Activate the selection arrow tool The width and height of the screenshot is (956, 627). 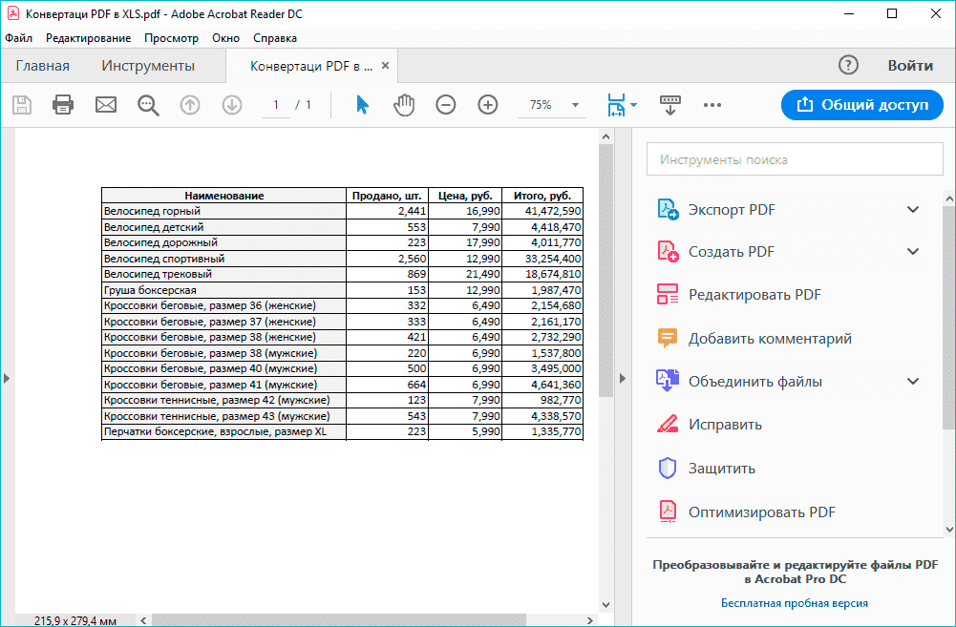coord(361,105)
